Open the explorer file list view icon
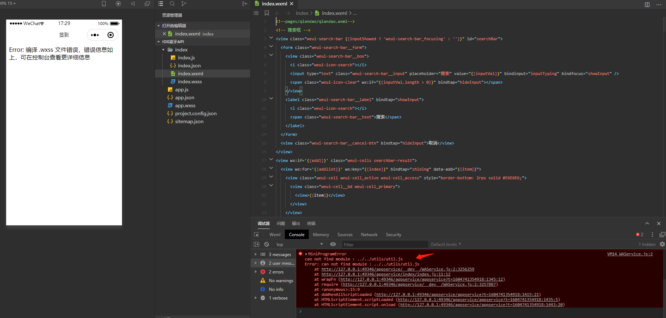 click(161, 4)
